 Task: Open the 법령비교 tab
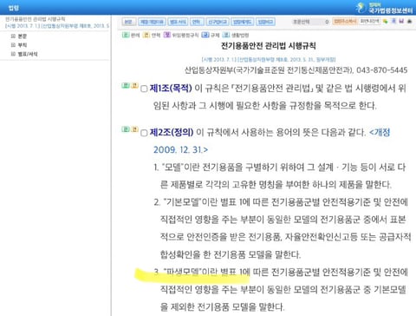265,22
